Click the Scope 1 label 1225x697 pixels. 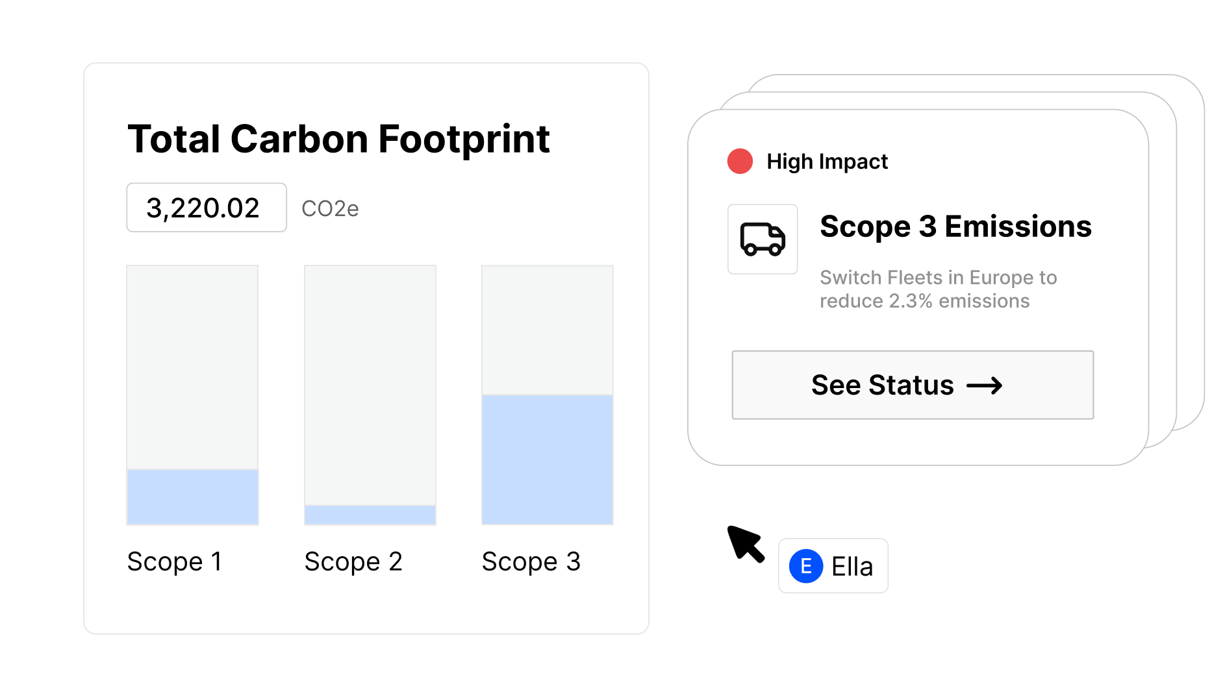pyautogui.click(x=175, y=561)
